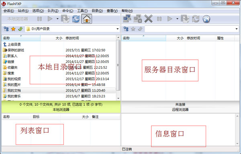The width and height of the screenshot is (241, 154).
Task: Click the Connect computers icon
Action: (x=127, y=19)
